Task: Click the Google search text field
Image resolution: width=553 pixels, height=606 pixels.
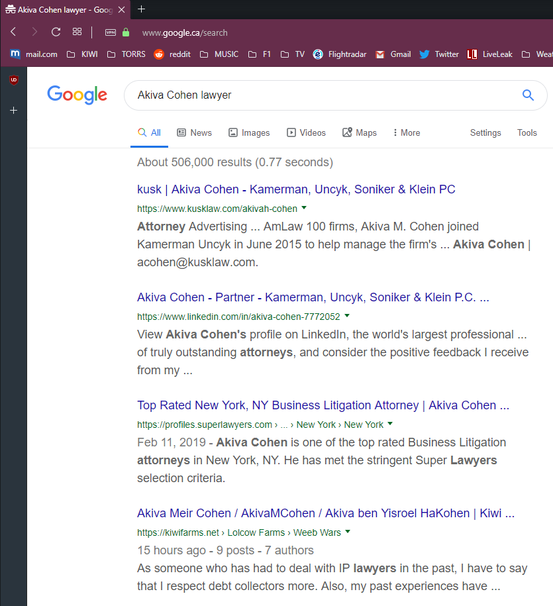Action: click(x=325, y=95)
